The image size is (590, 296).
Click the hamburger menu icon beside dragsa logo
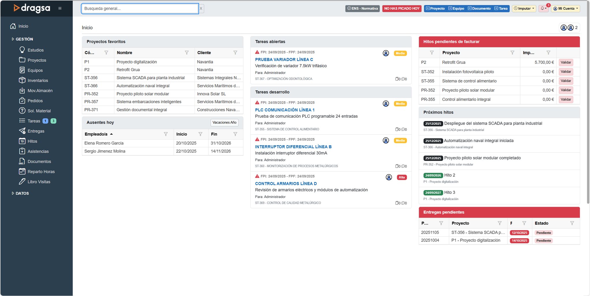[x=60, y=8]
